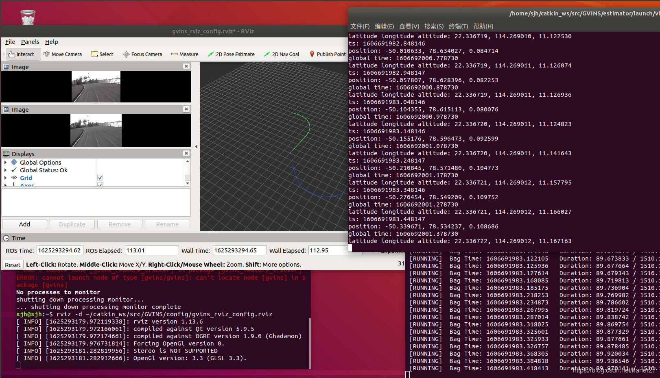The height and width of the screenshot is (378, 660).
Task: Open 查看(V) menu in terminal
Action: 409,26
